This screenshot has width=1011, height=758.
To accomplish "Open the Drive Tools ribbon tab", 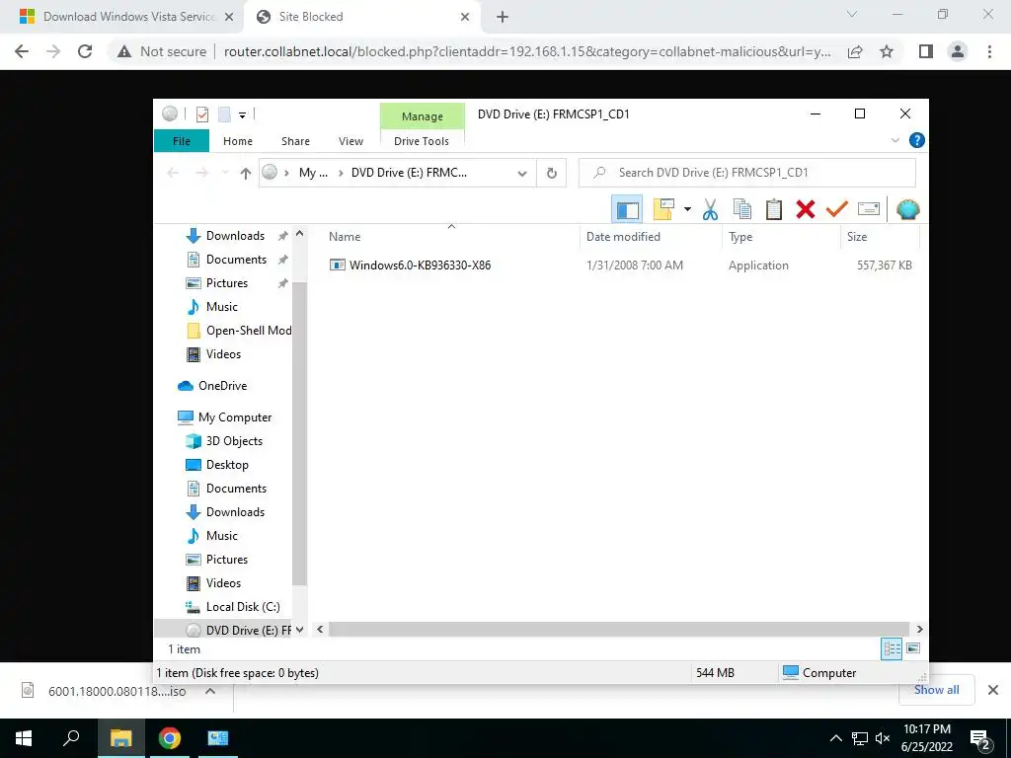I will 422,141.
